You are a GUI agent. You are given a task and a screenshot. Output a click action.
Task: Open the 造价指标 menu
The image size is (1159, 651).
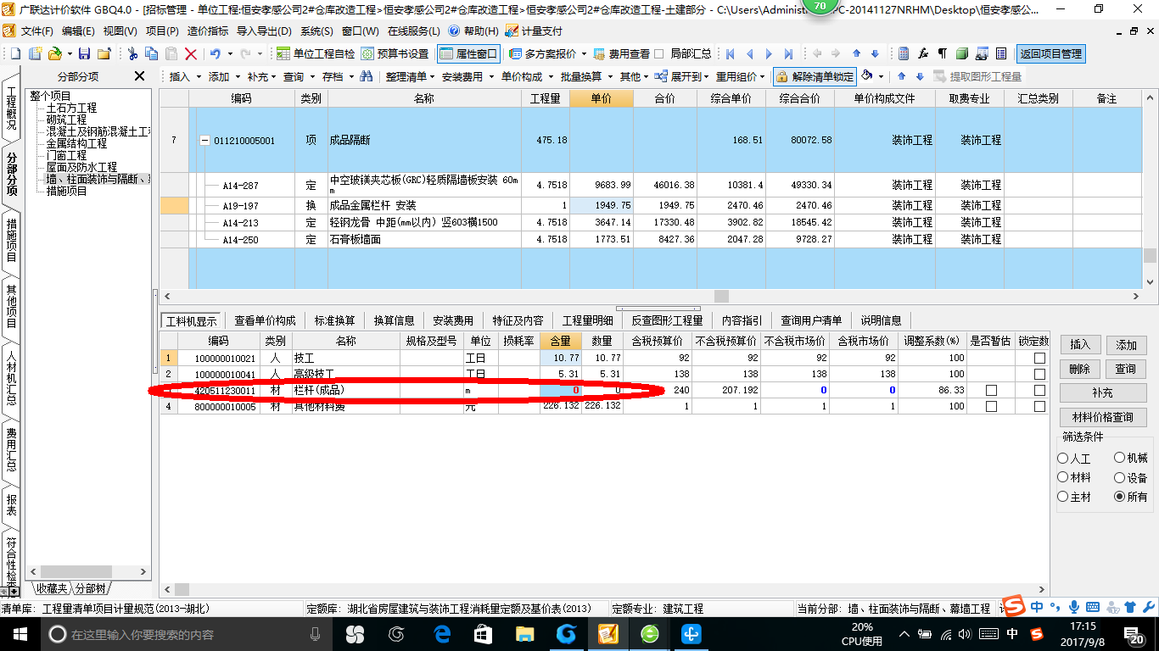207,31
